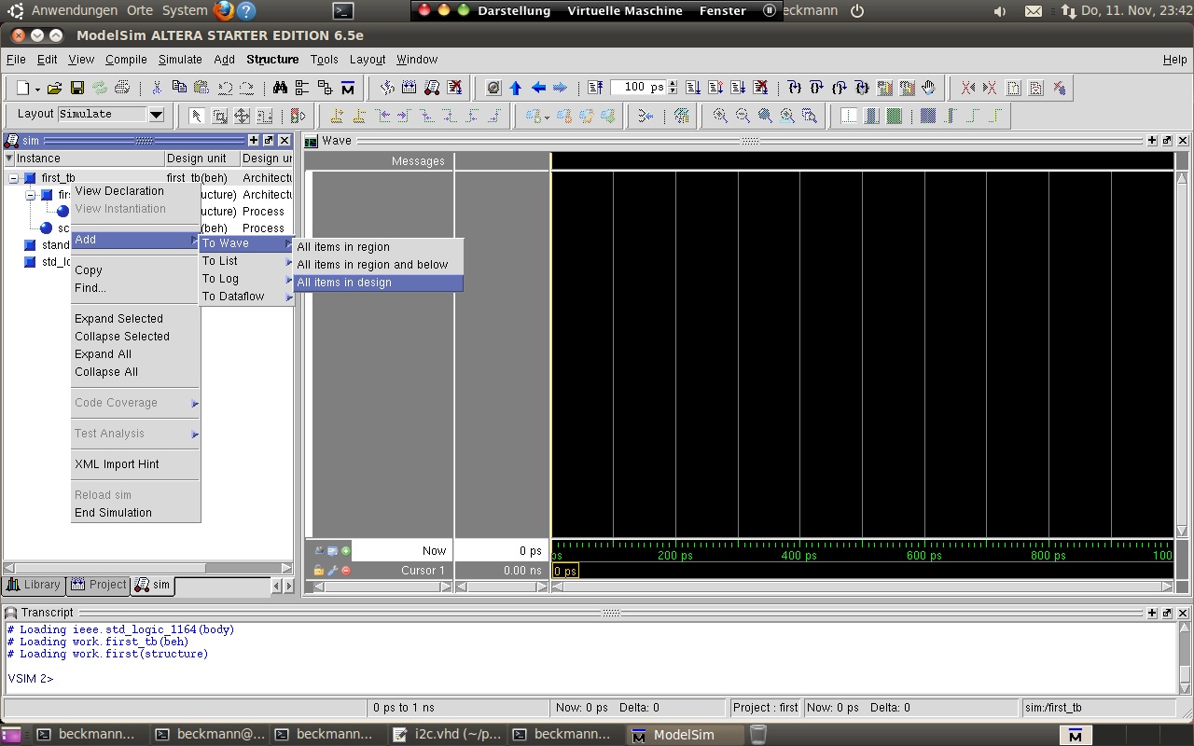Click the VSIM 2> prompt in Transcript
The width and height of the screenshot is (1194, 746).
[x=31, y=679]
